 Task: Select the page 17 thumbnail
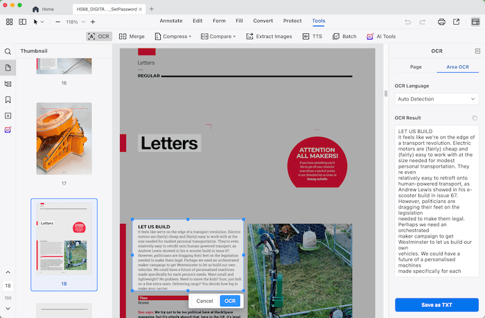point(64,139)
